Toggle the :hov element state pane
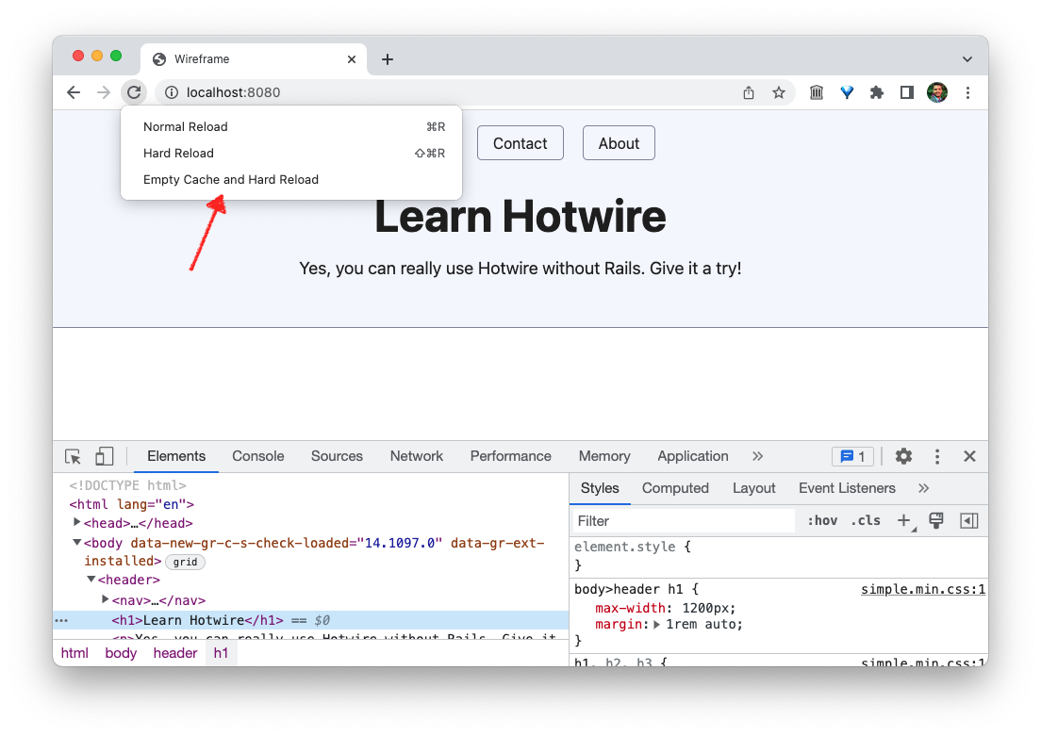 [x=822, y=520]
